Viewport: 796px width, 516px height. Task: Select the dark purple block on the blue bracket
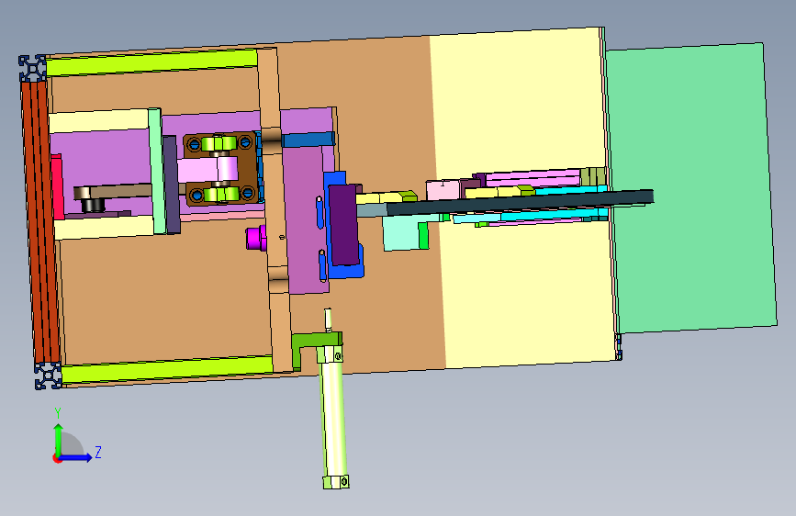(x=343, y=224)
